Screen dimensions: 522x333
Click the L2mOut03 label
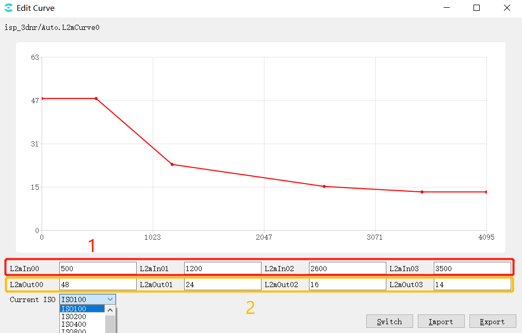pos(406,285)
